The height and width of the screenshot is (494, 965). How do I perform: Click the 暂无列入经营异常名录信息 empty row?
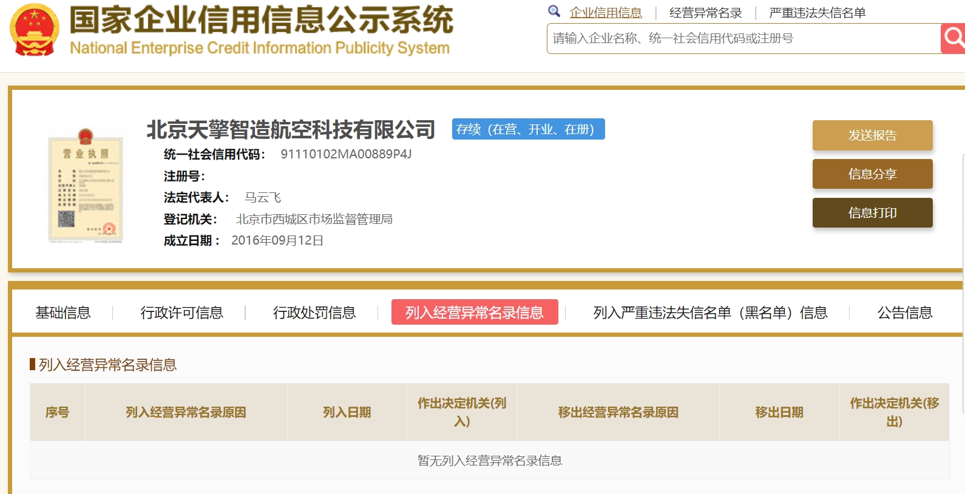point(490,461)
